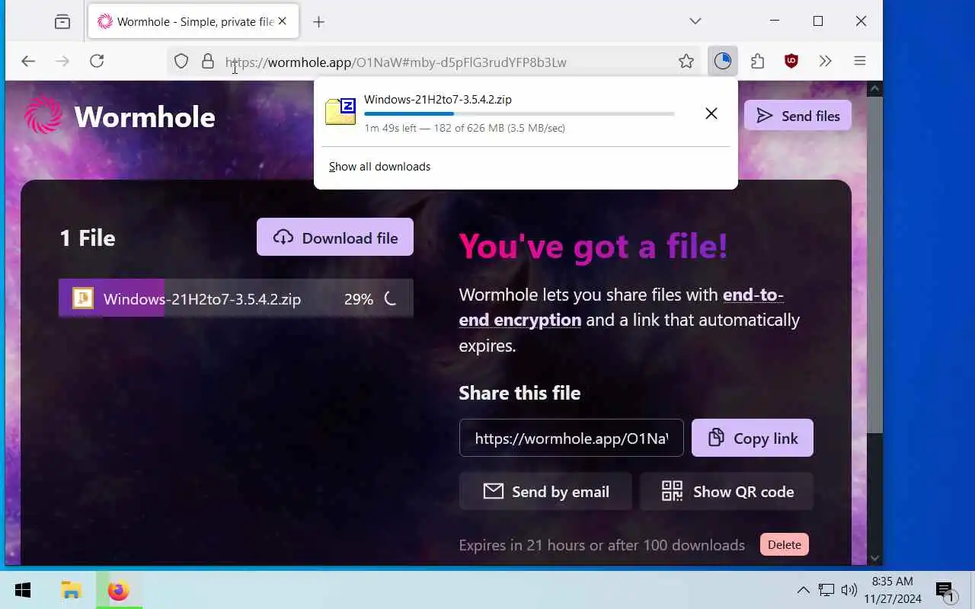
Task: Open uBlock Origin extension icon
Action: coord(791,61)
